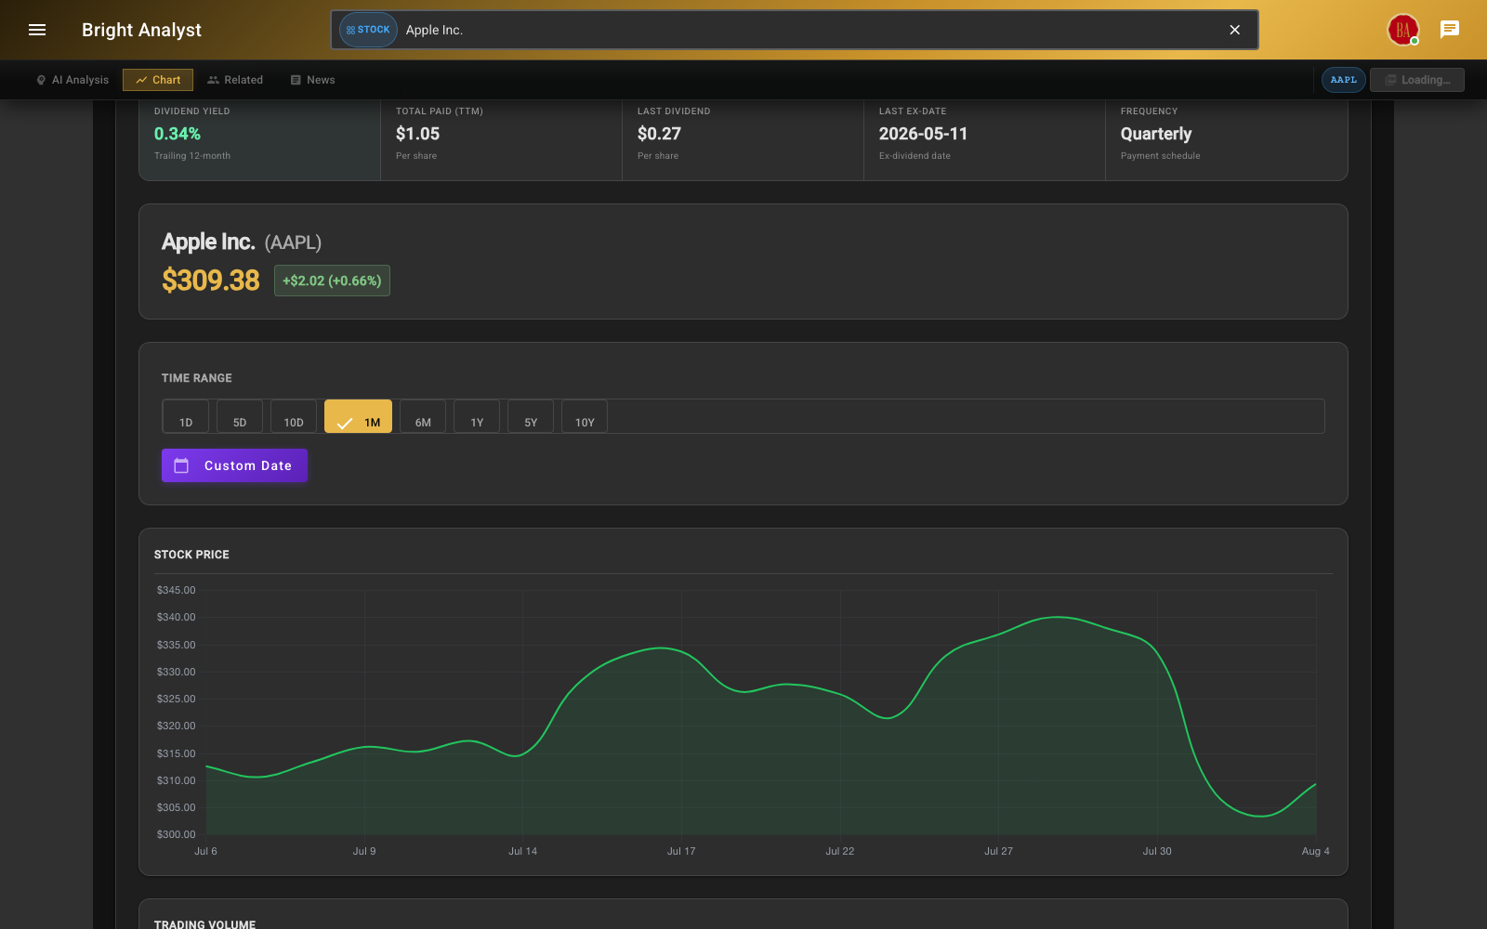This screenshot has width=1487, height=929.
Task: Select the 5Y time range
Action: tap(531, 417)
